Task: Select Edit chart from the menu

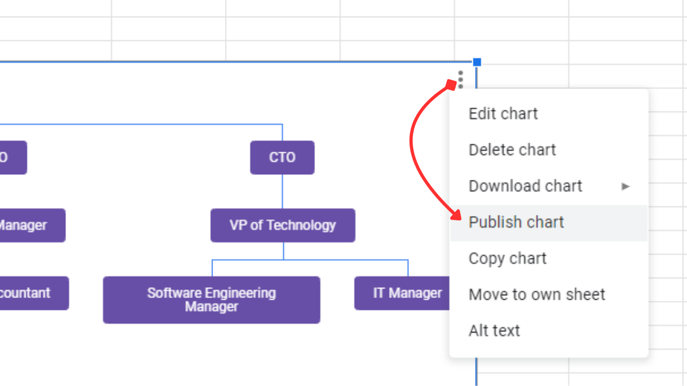Action: 503,113
